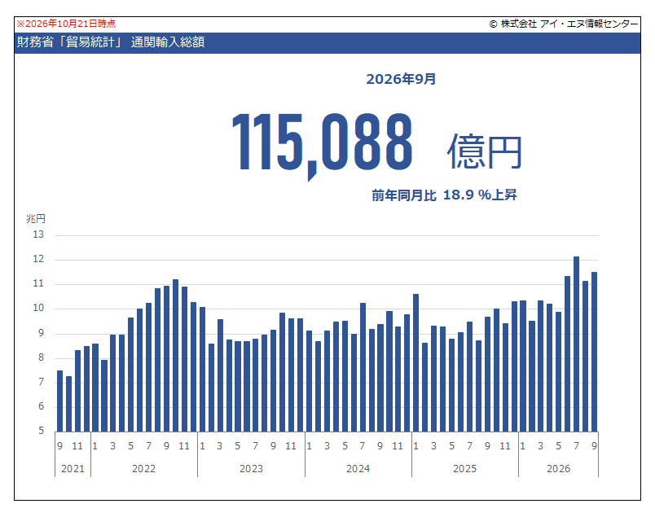Select the title 財務省「貿易統計」 通関輸入総額
The height and width of the screenshot is (517, 655).
coord(111,42)
